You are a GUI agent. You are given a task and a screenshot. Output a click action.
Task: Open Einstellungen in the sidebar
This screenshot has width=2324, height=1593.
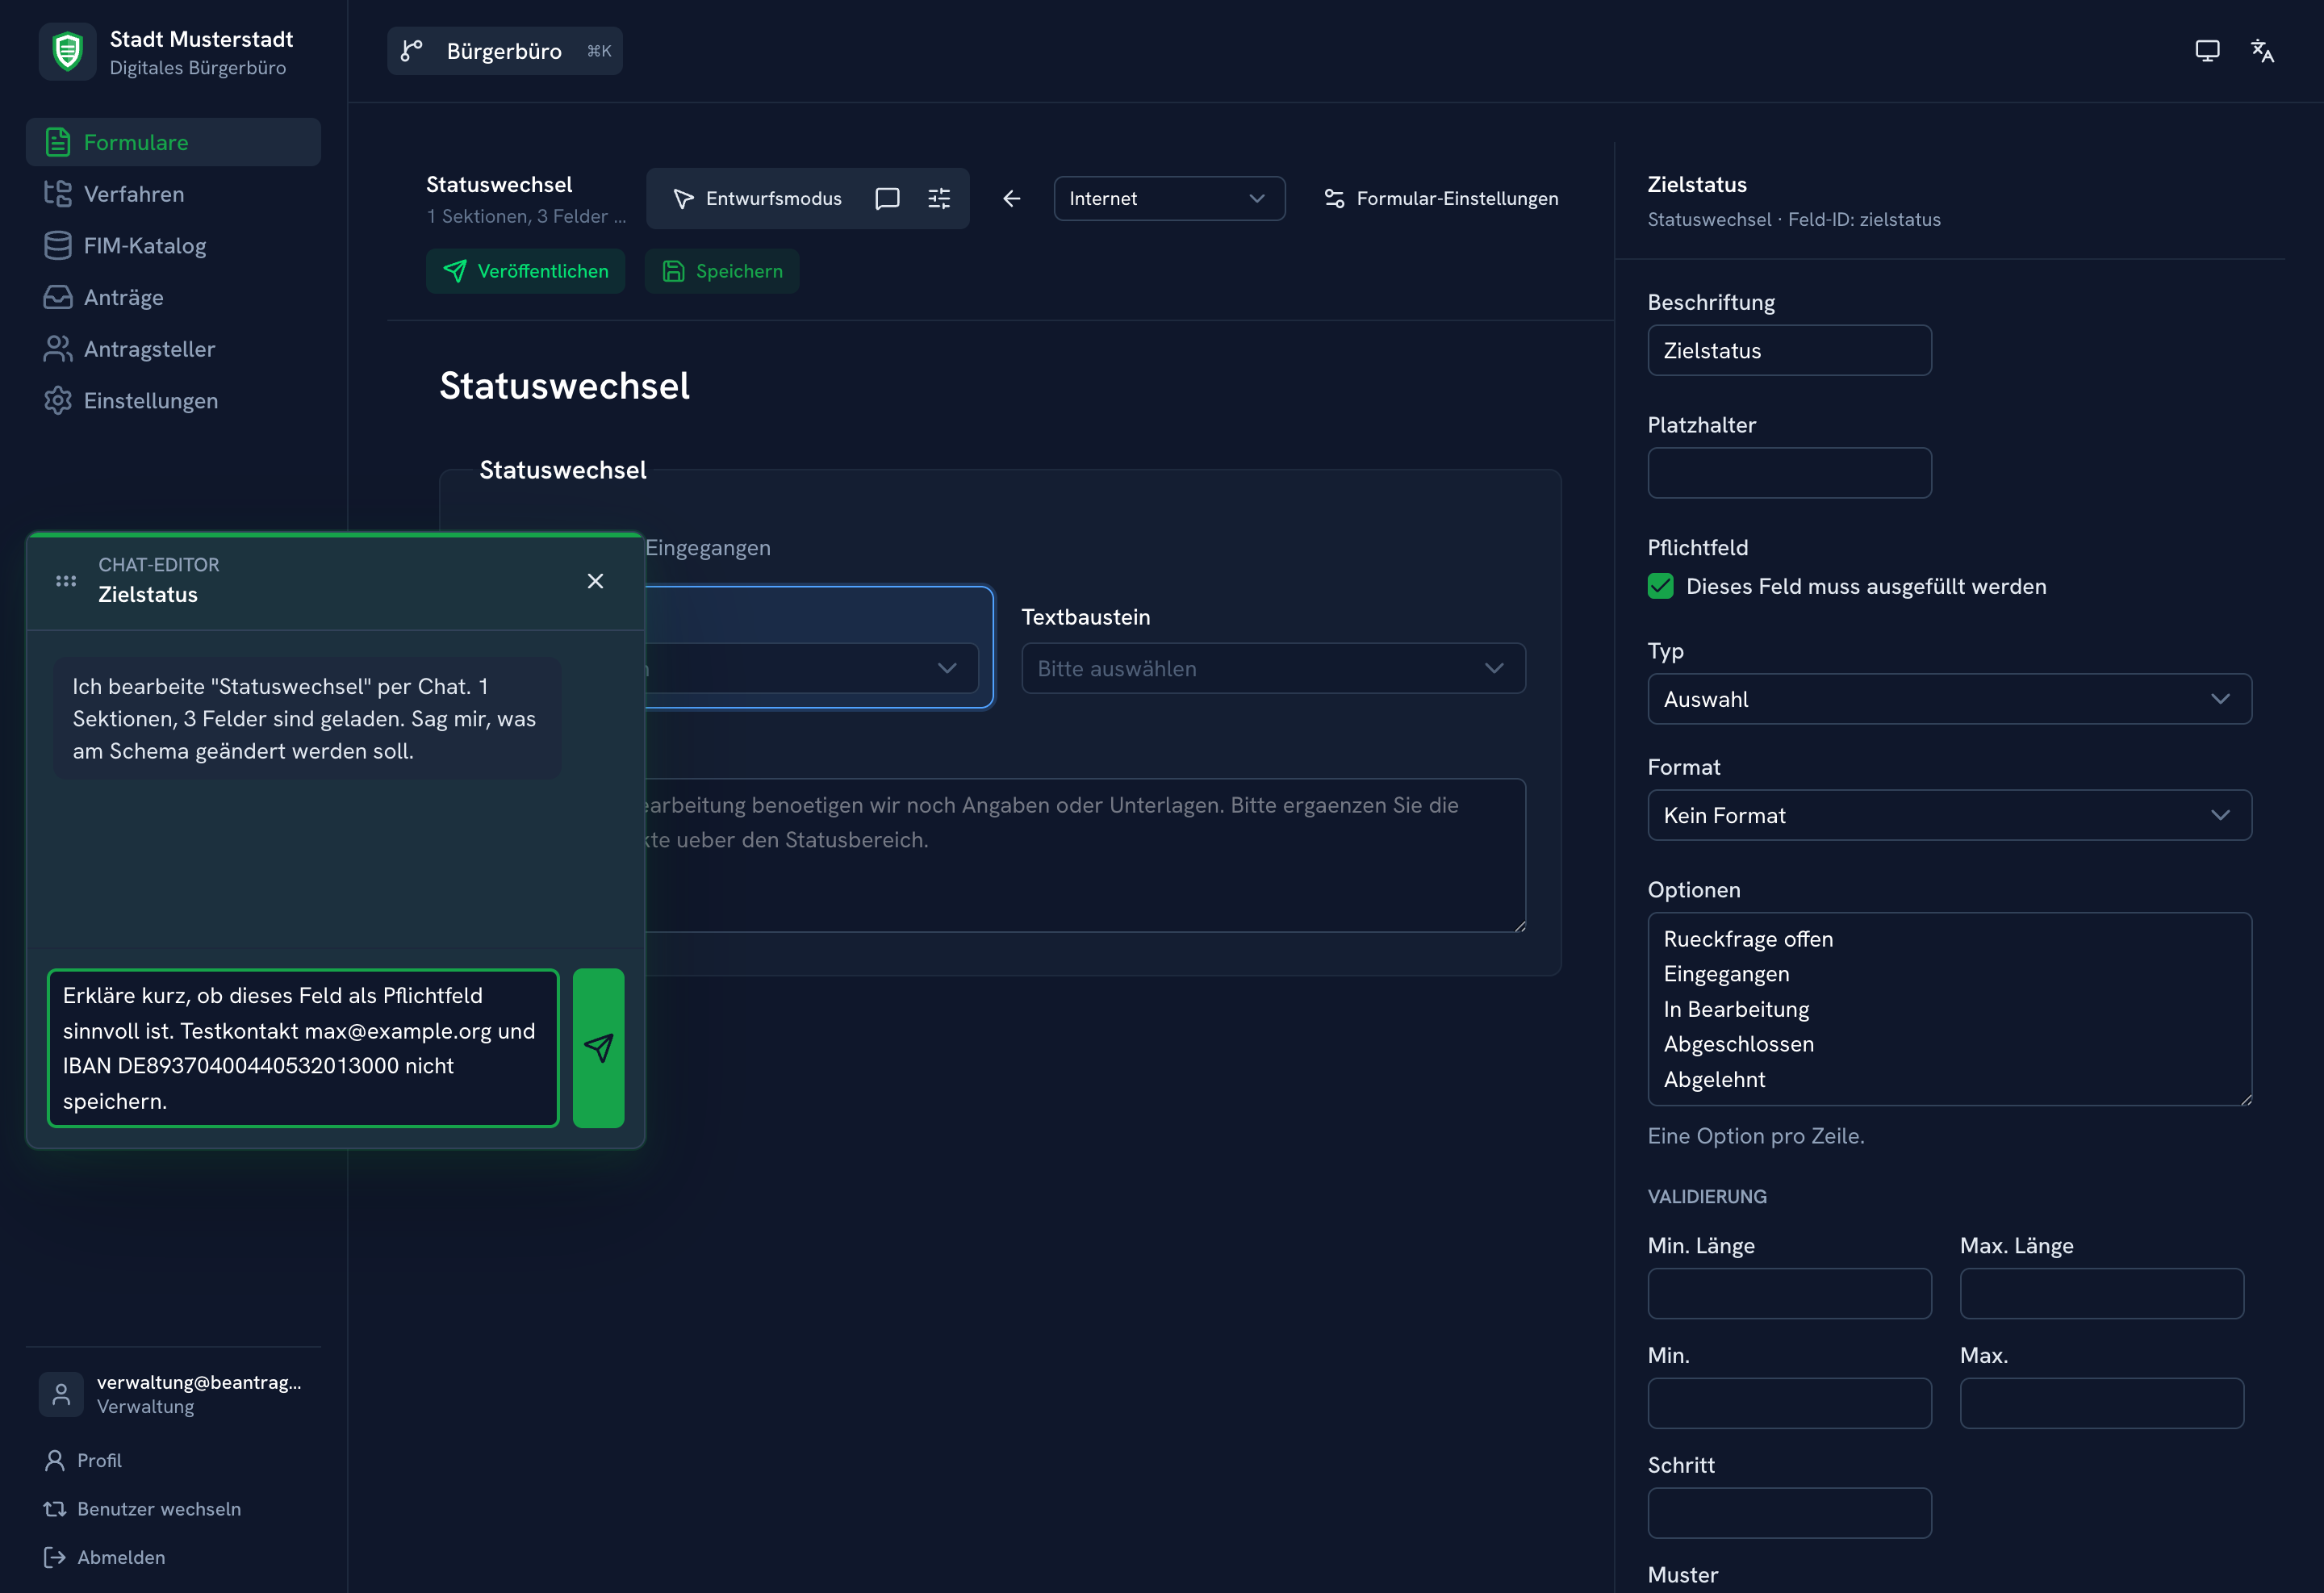coord(173,400)
